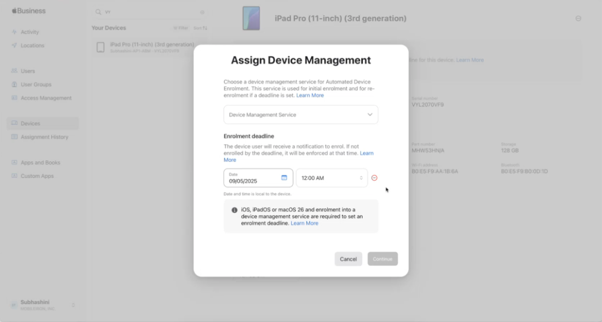Open the Device Management Service dropdown
Screen dimensions: 602x322
pyautogui.click(x=300, y=114)
